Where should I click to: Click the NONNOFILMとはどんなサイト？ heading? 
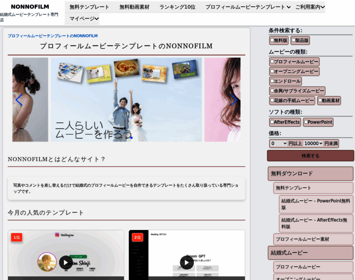pos(57,159)
